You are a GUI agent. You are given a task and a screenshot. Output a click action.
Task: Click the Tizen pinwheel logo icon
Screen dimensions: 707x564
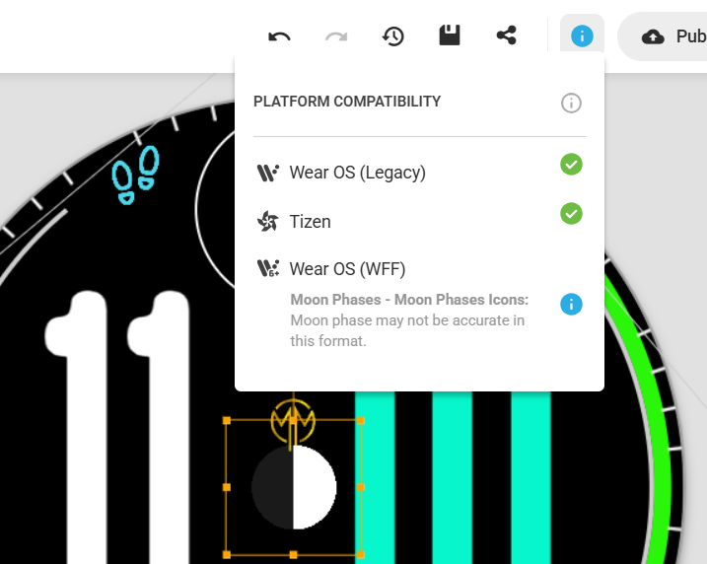click(268, 222)
